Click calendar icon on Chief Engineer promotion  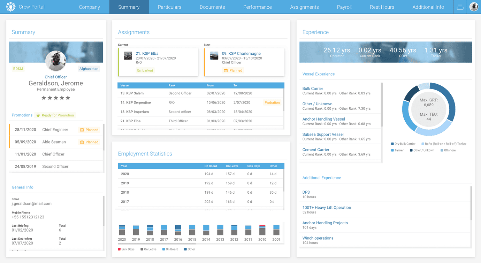point(82,130)
